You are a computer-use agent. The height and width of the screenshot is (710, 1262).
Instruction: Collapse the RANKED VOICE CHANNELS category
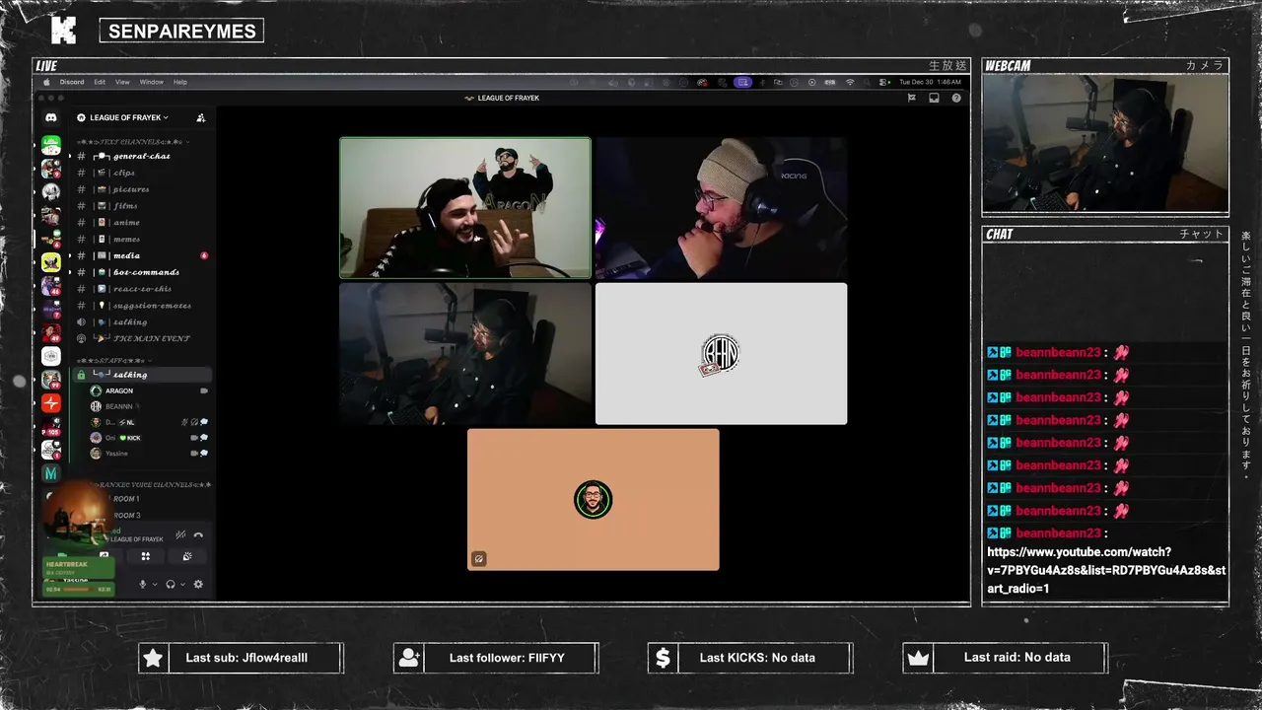tap(153, 485)
